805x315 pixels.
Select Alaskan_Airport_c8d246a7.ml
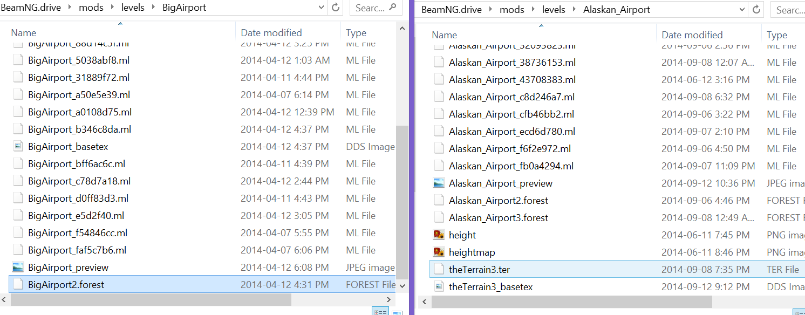[511, 97]
